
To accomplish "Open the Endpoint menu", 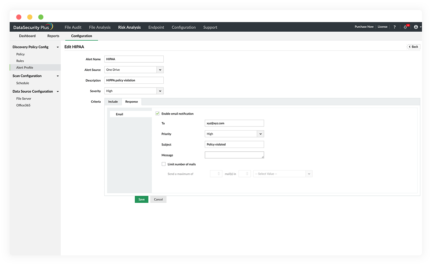I will click(x=156, y=27).
